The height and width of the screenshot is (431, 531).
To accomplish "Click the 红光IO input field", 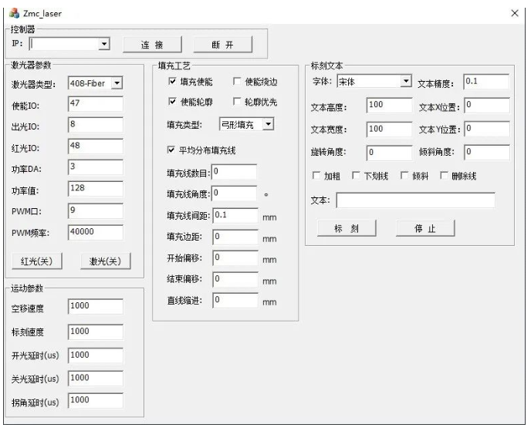I will tap(96, 146).
